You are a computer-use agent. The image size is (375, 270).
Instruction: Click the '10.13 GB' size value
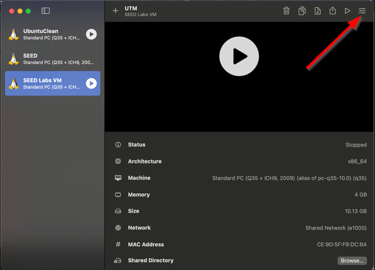click(356, 211)
